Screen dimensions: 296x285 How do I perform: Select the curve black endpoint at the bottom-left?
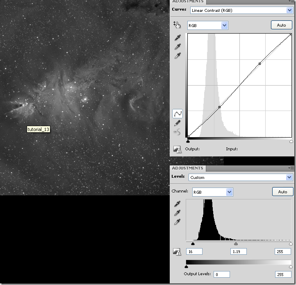188,136
